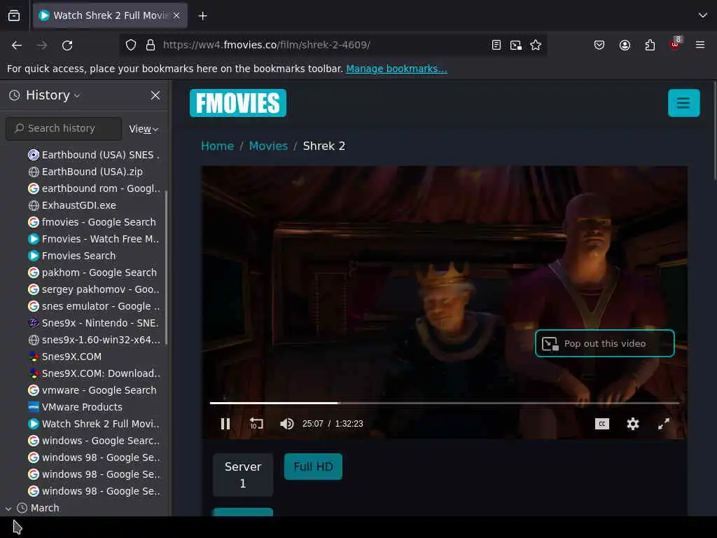The image size is (717, 538).
Task: Open Fmovies - Watch Free history entry
Action: coord(94,239)
